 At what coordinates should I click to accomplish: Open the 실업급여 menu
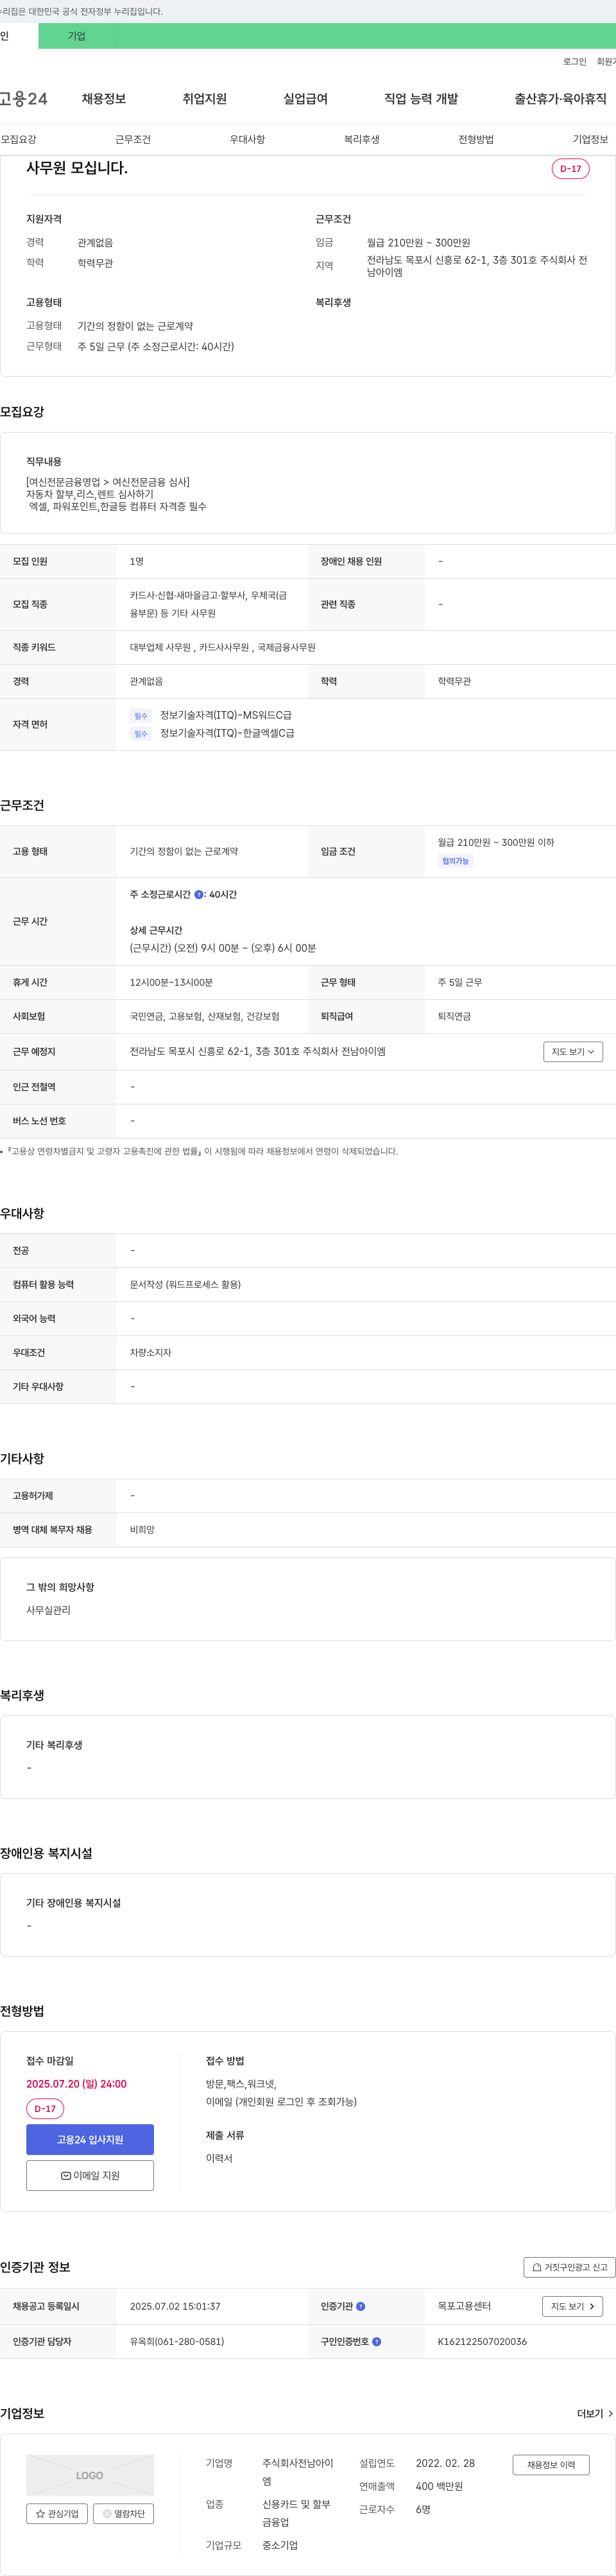(306, 99)
